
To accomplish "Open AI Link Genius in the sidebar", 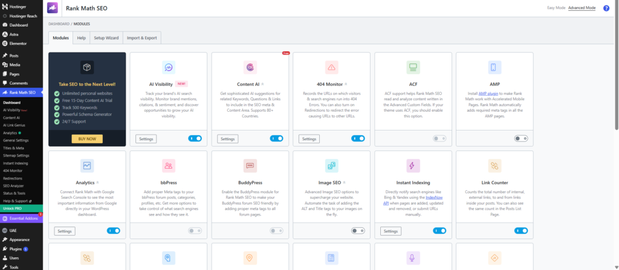I will pyautogui.click(x=15, y=125).
